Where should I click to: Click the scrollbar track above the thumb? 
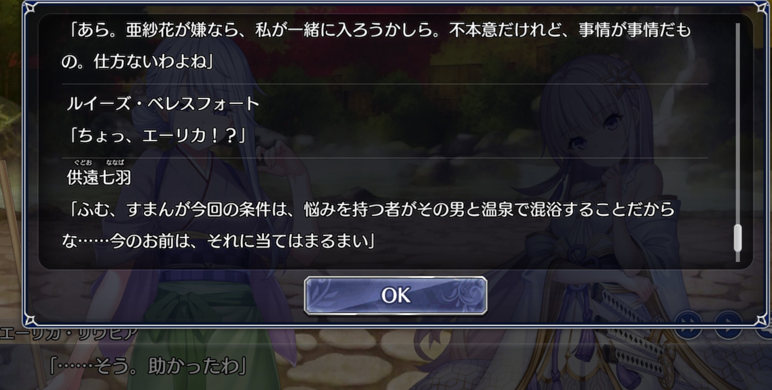pos(737,123)
